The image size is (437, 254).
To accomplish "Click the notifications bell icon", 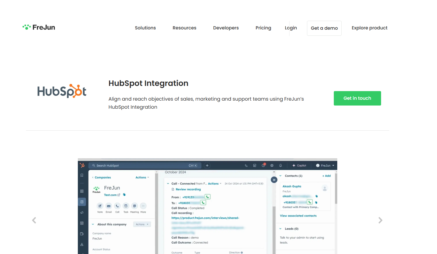I will (x=280, y=165).
